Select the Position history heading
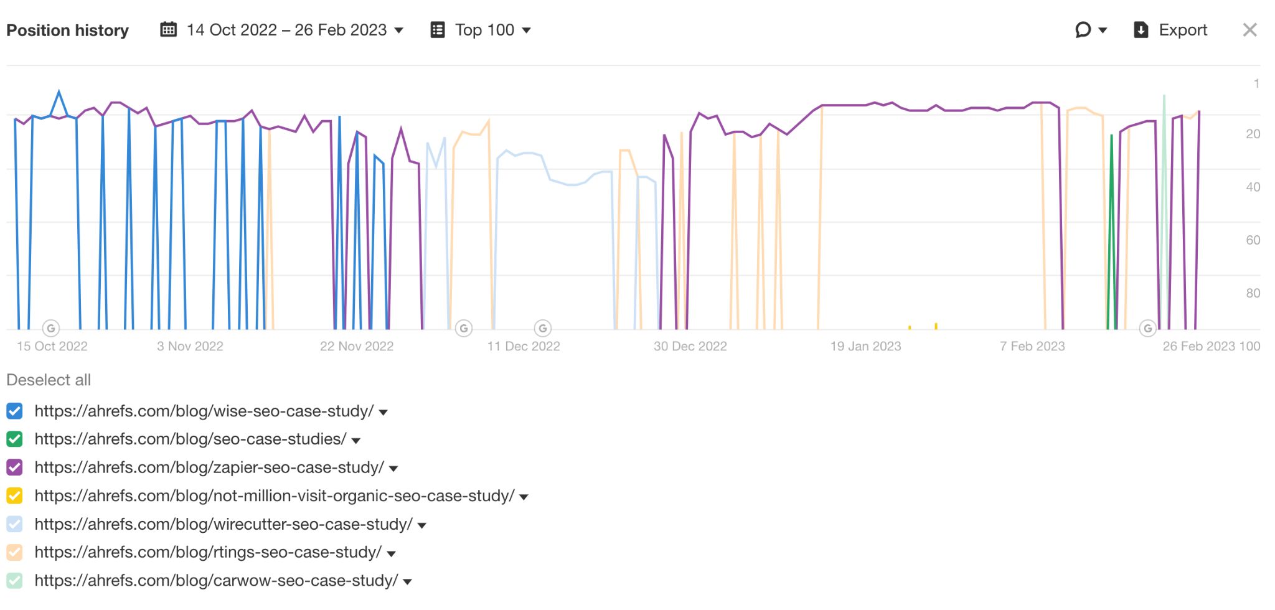This screenshot has width=1275, height=610. tap(67, 30)
